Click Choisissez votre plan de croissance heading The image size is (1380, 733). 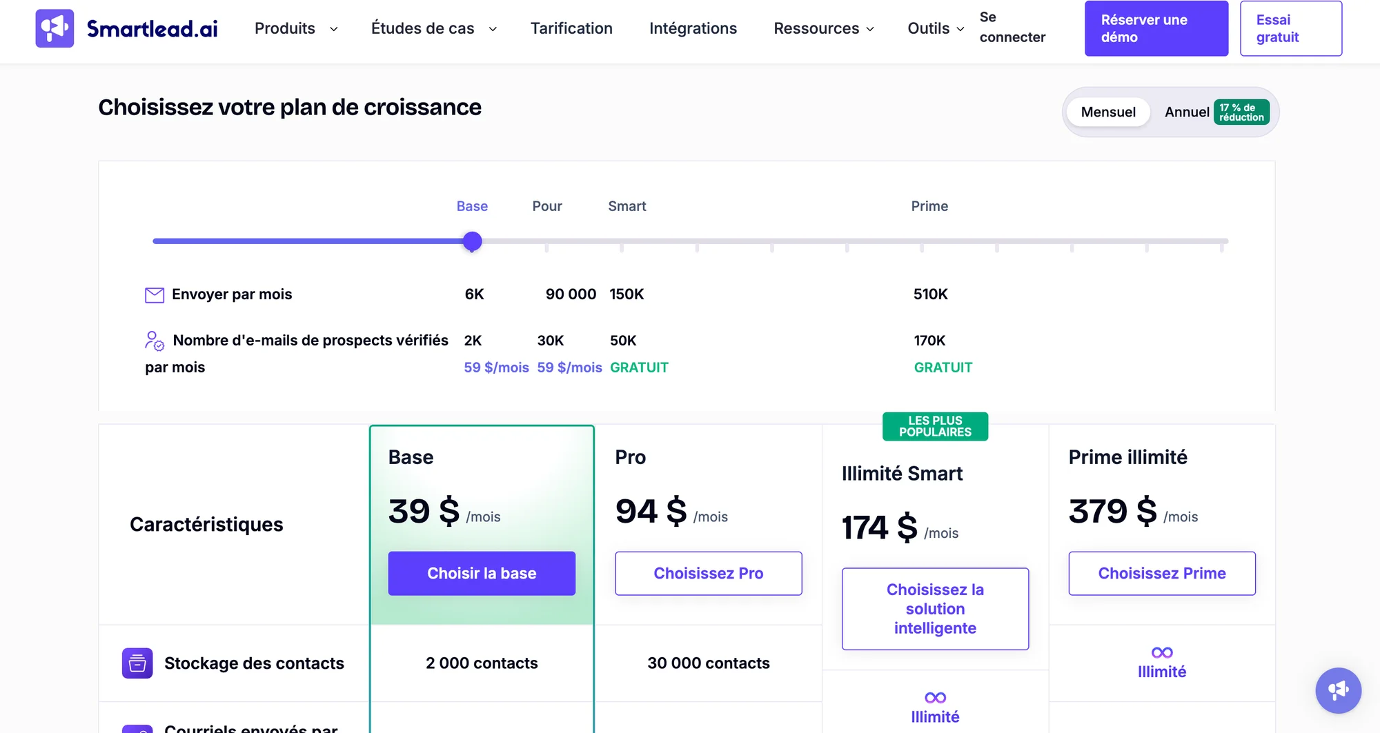[x=290, y=108]
